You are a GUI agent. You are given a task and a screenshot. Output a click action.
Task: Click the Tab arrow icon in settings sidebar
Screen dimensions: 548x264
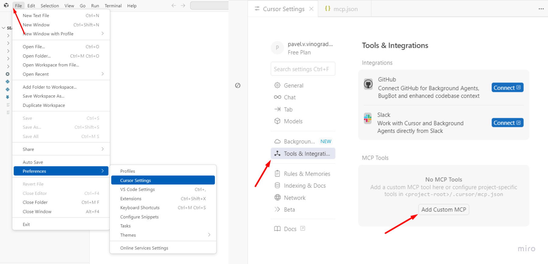[x=277, y=109]
